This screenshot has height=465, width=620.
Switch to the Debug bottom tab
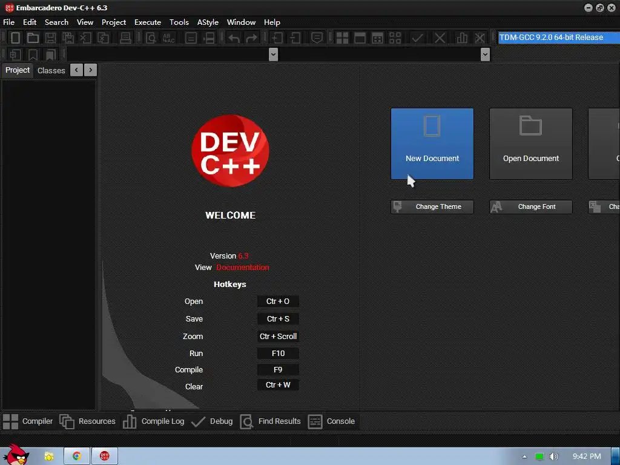(212, 421)
